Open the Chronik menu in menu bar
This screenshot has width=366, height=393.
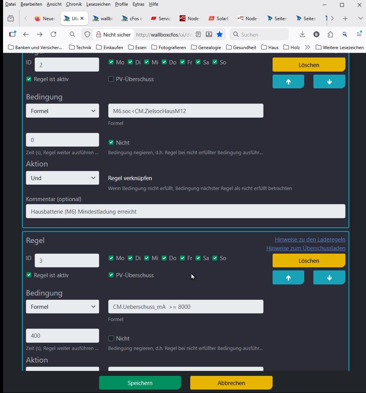coord(73,4)
